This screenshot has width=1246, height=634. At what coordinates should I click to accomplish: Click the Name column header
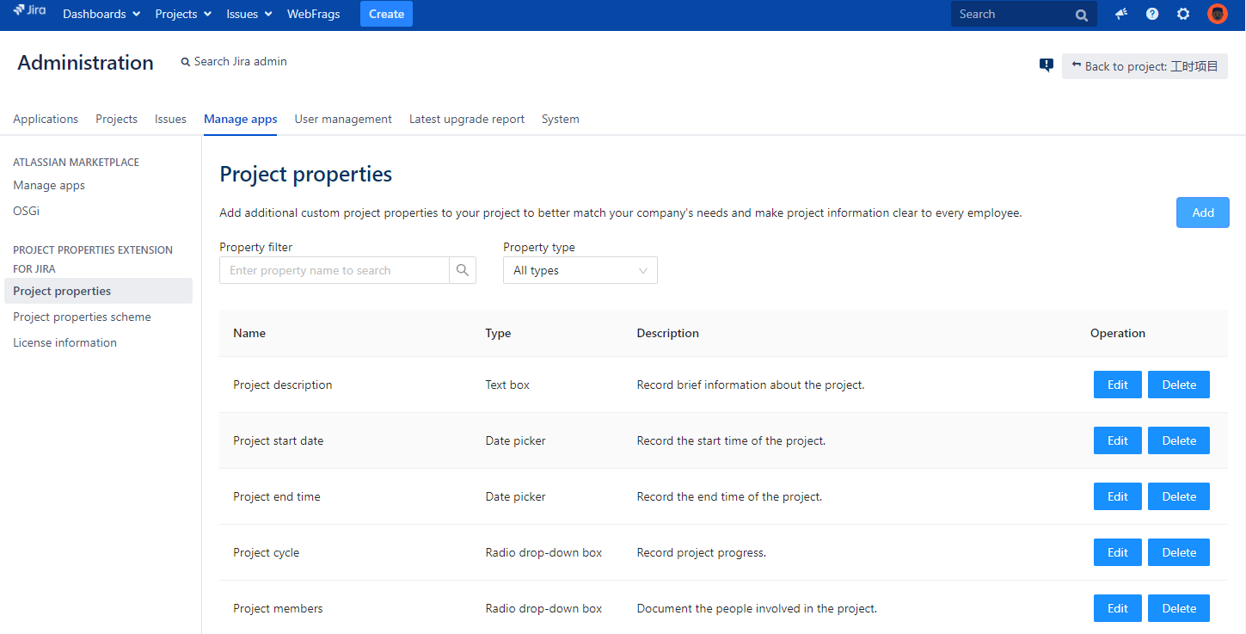pyautogui.click(x=249, y=333)
